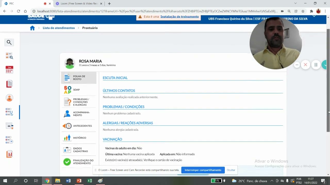
Task: Open the Windows notification center
Action: (x=323, y=181)
